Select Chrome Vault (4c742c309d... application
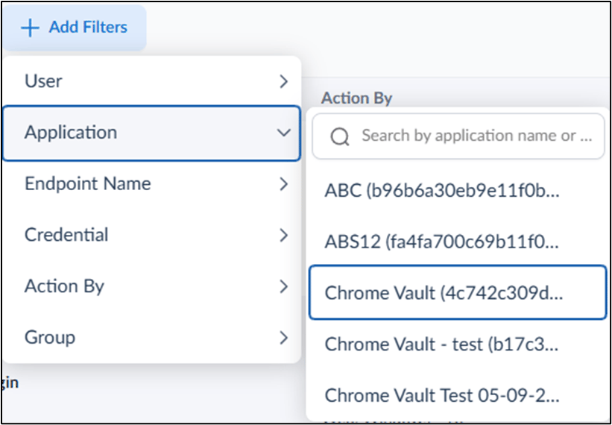Viewport: 612px width, 425px height. pyautogui.click(x=458, y=292)
